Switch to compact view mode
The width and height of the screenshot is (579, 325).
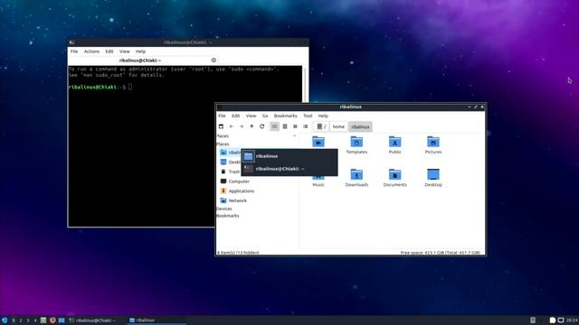[x=295, y=126]
